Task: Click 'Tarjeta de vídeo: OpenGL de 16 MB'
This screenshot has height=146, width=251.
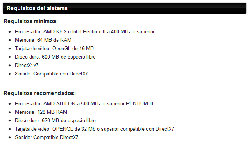Action: coord(54,48)
